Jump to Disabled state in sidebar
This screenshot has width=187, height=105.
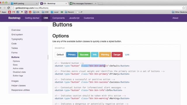click(x=19, y=72)
